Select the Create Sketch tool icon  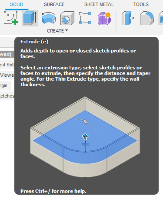tap(11, 18)
